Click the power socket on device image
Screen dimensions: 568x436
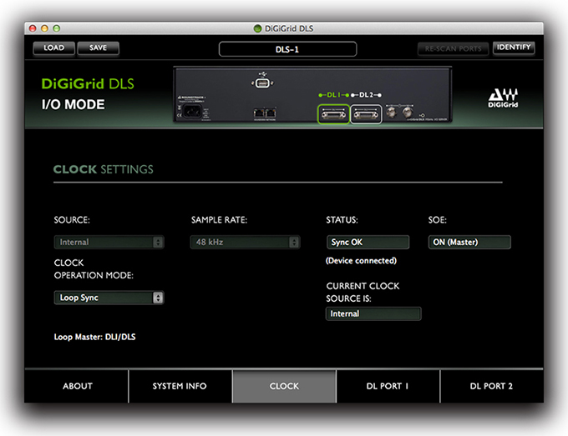[x=192, y=111]
